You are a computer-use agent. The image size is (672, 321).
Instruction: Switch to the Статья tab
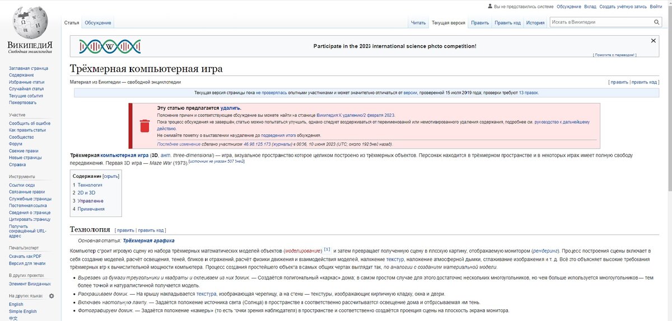click(72, 23)
